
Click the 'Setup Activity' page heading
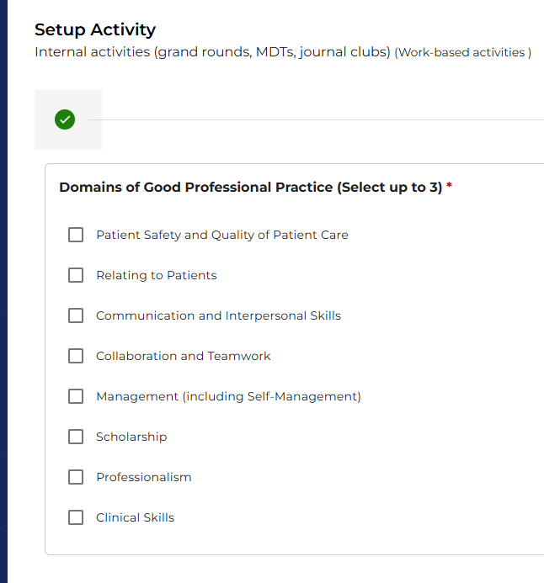click(95, 29)
